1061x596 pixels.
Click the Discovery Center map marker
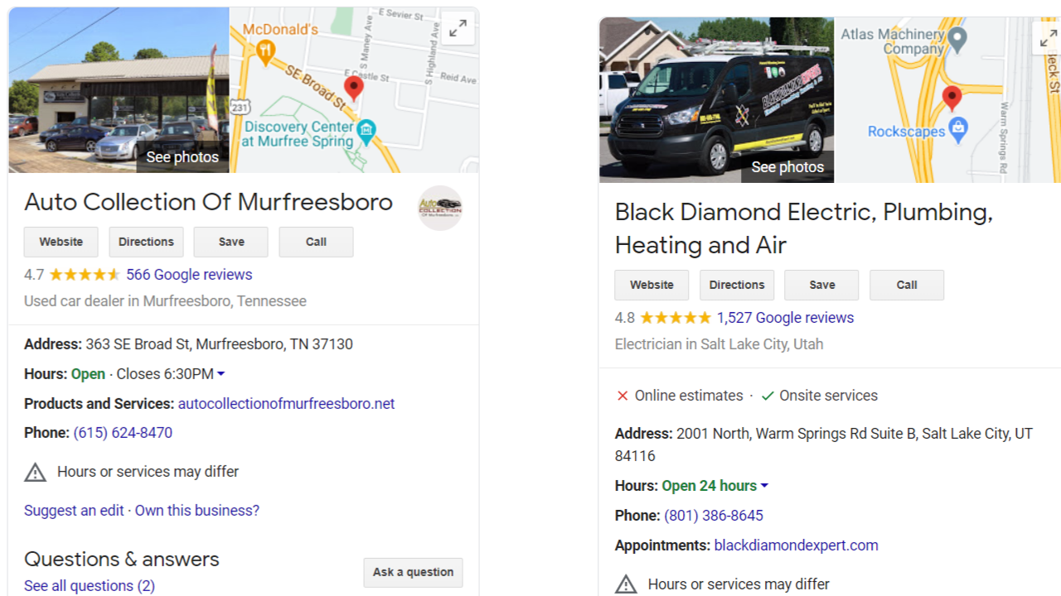tap(366, 130)
